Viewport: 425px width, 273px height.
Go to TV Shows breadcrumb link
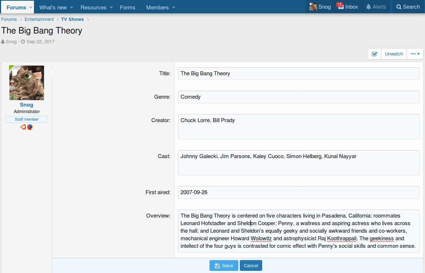[72, 19]
